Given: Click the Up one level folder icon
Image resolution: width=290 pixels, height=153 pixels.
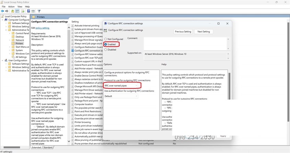Looking at the screenshot, I should (x=13, y=11).
